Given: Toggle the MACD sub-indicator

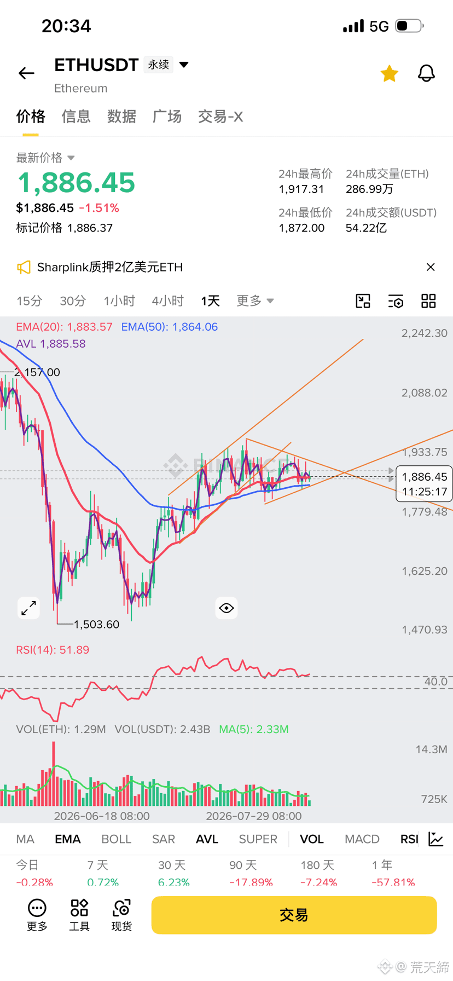Looking at the screenshot, I should tap(362, 839).
